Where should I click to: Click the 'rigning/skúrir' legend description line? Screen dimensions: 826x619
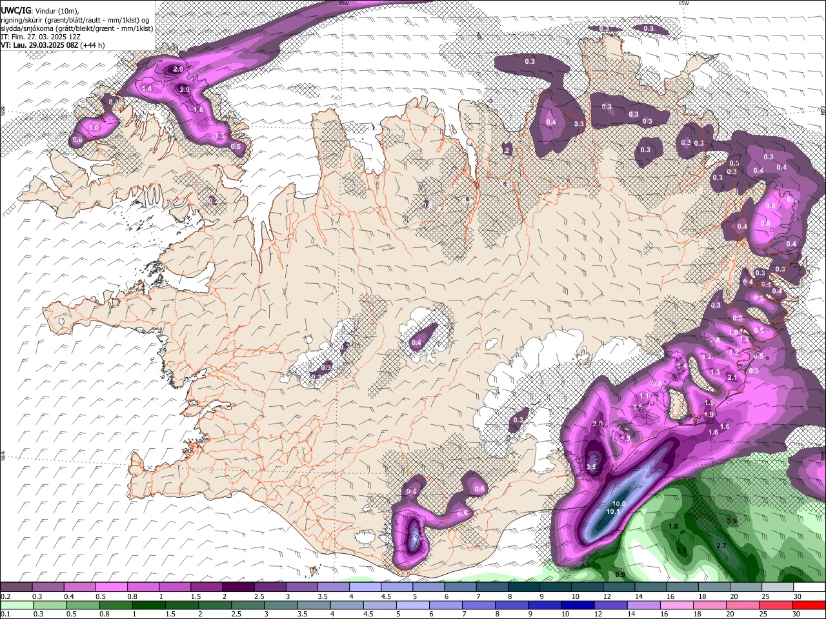(75, 20)
